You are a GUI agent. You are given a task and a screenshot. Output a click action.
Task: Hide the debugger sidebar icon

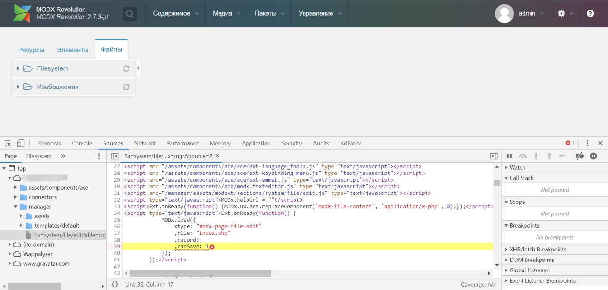click(494, 156)
